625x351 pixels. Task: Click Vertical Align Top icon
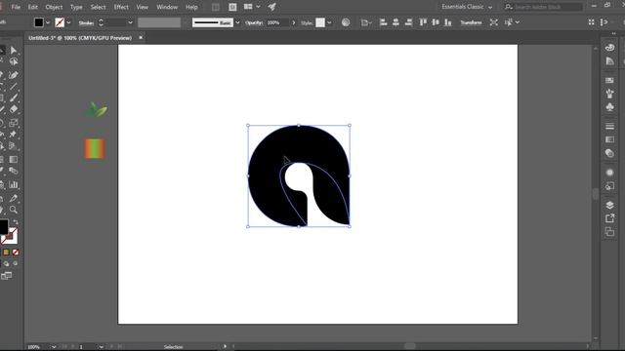pyautogui.click(x=423, y=22)
